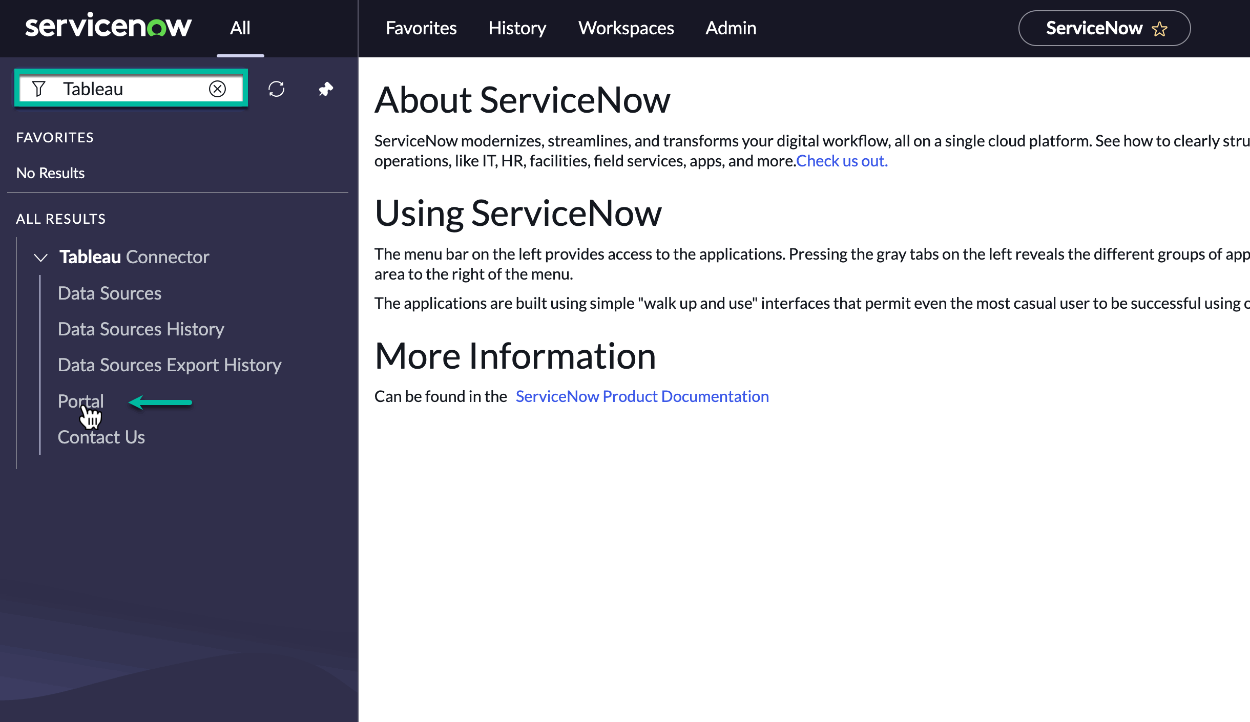The height and width of the screenshot is (722, 1250).
Task: Open the History menu
Action: pos(517,28)
